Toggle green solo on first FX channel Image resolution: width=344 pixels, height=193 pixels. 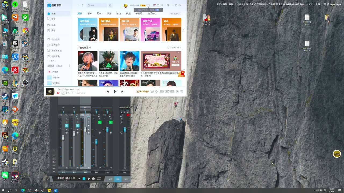tap(100, 122)
